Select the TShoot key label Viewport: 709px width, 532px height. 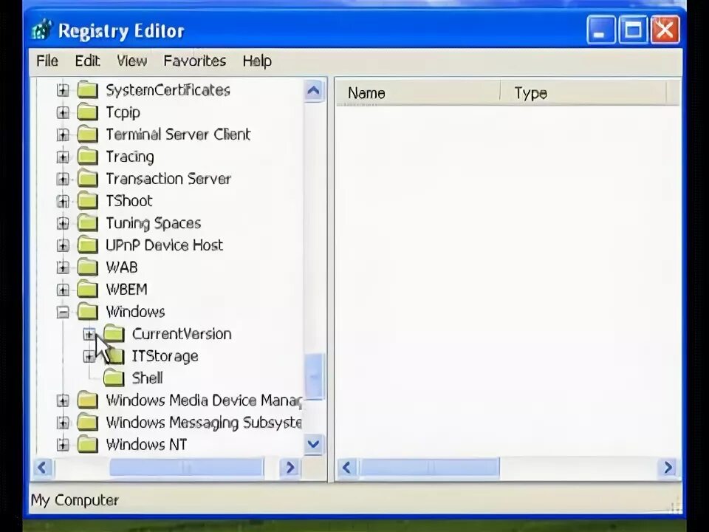[129, 201]
